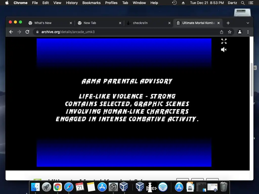Open System Preferences gear in dock
Image resolution: width=259 pixels, height=194 pixels.
click(x=113, y=187)
